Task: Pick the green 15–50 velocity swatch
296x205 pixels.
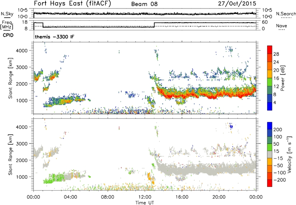Action: pyautogui.click(x=270, y=147)
